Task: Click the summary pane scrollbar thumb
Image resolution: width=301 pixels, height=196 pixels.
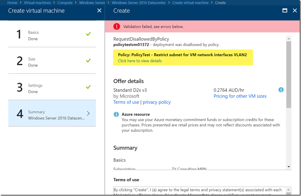Action: click(289, 75)
